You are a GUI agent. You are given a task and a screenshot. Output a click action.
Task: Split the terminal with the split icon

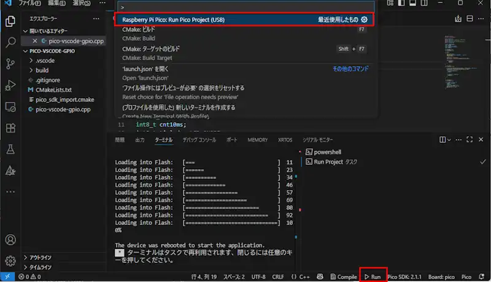click(443, 140)
